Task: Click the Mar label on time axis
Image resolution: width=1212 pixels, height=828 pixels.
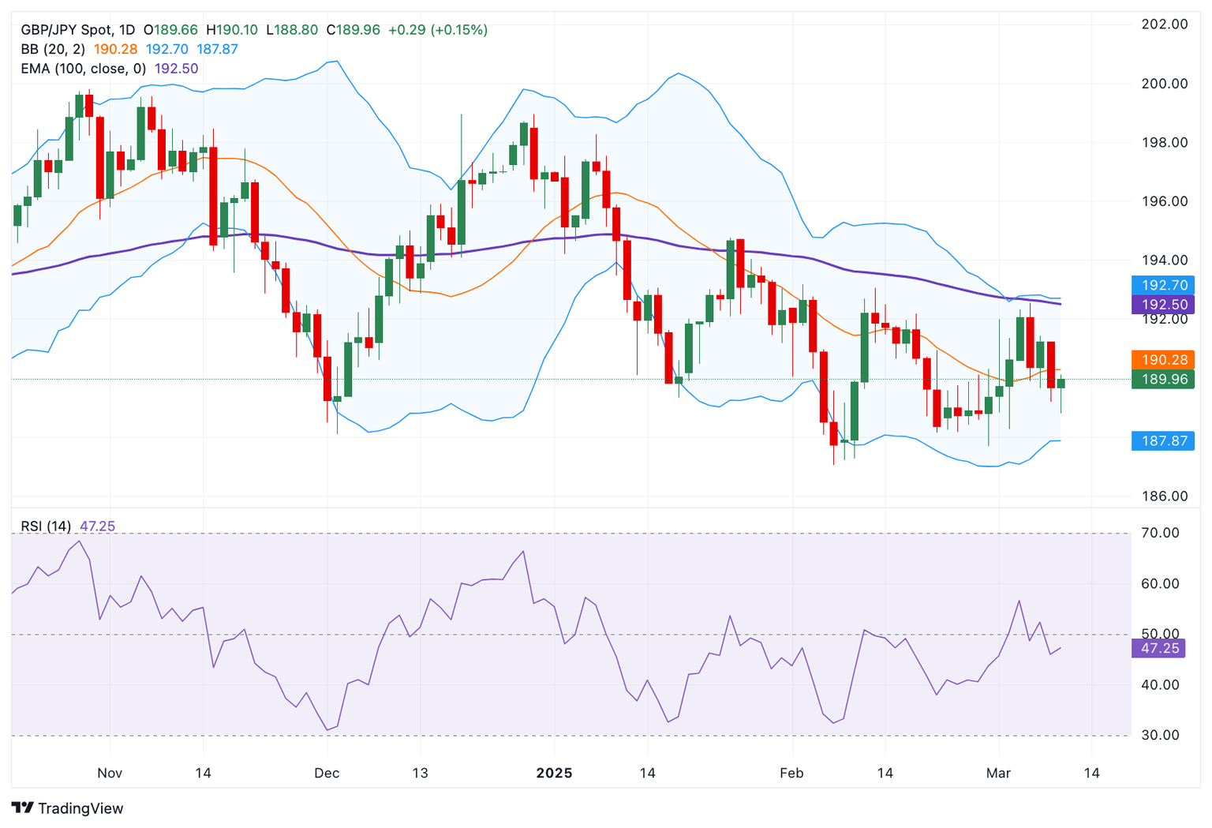Action: tap(998, 773)
